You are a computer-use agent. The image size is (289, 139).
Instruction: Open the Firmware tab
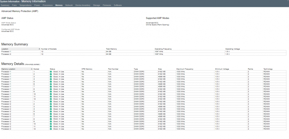coord(107,5)
